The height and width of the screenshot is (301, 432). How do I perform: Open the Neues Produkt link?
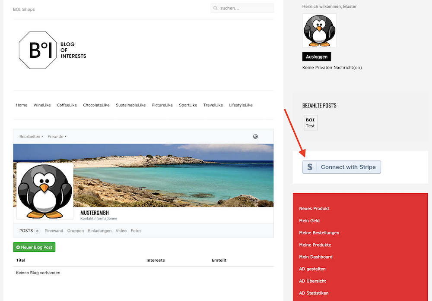(314, 209)
